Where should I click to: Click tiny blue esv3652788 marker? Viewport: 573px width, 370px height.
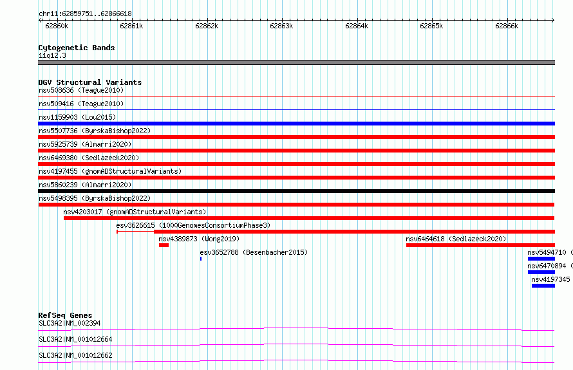point(201,259)
